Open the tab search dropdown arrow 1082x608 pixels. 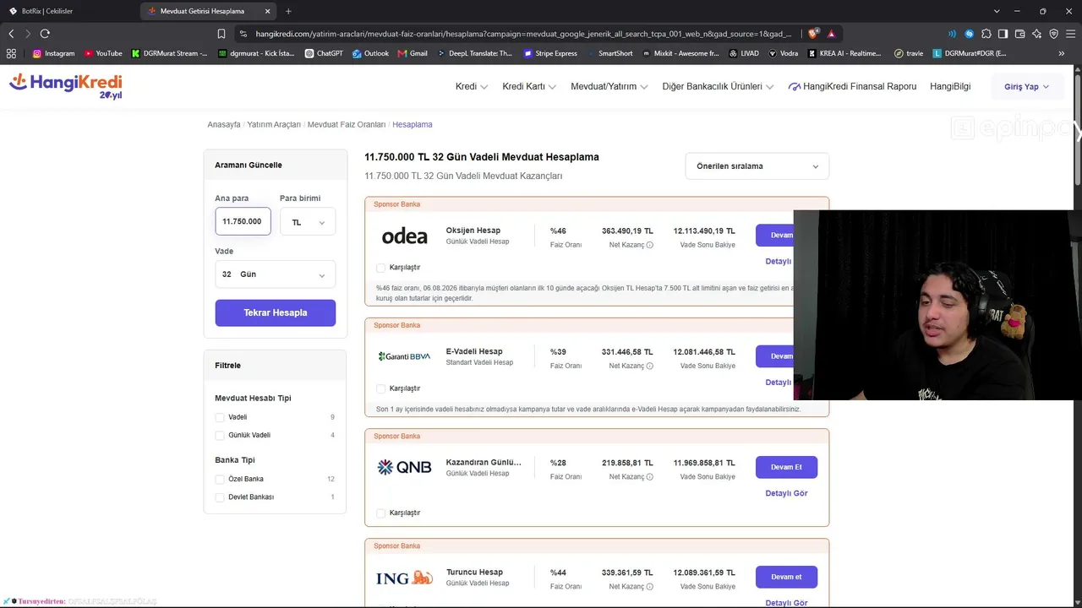[997, 11]
